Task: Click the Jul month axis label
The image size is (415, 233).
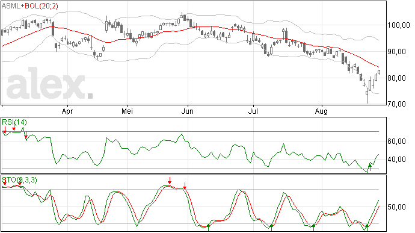Action: (x=253, y=111)
